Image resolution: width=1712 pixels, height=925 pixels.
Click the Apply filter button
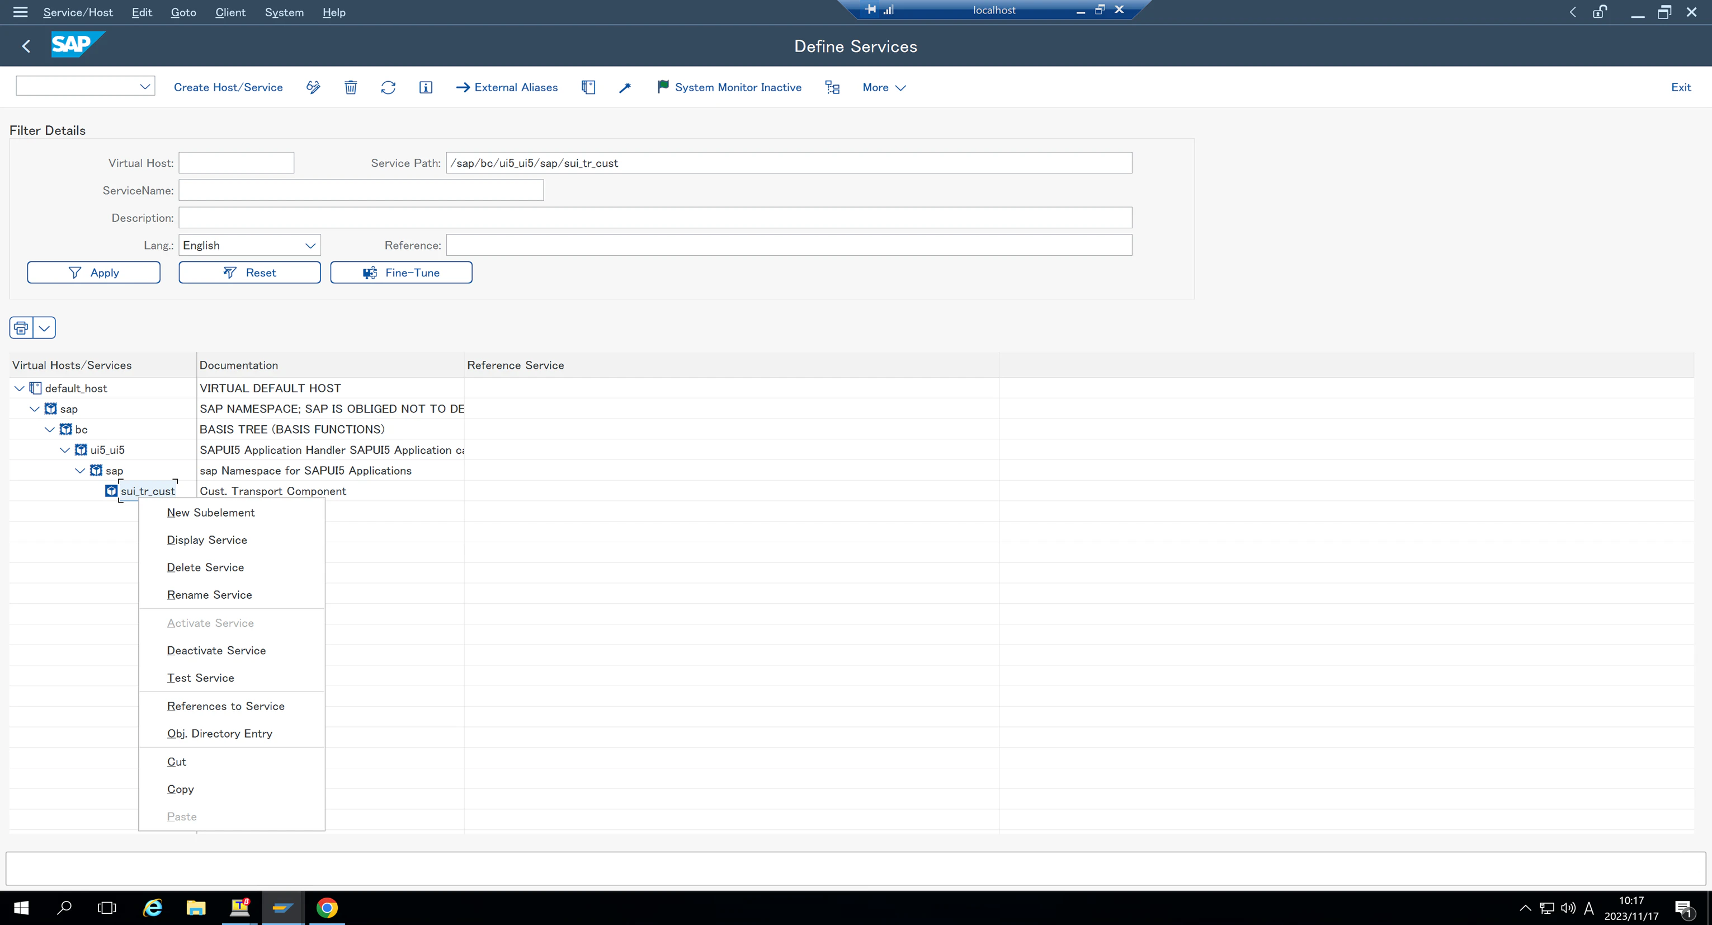point(94,273)
